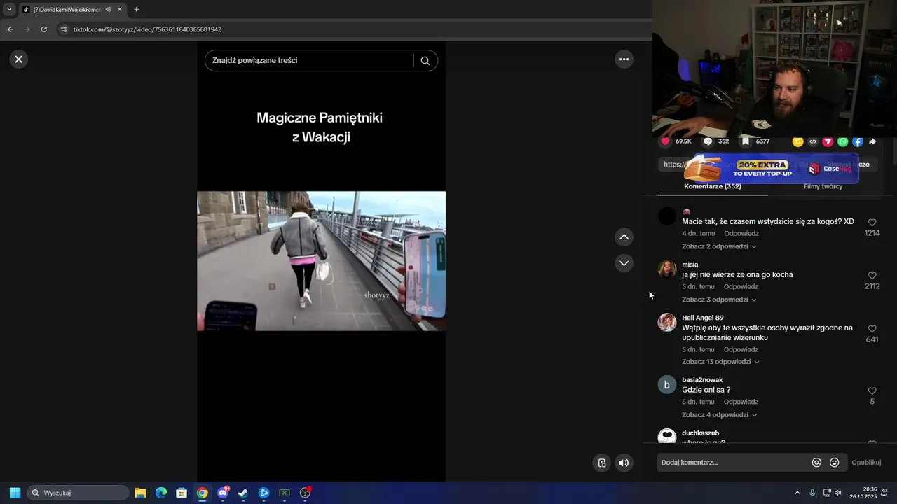
Task: Click the browser back arrow
Action: point(10,29)
